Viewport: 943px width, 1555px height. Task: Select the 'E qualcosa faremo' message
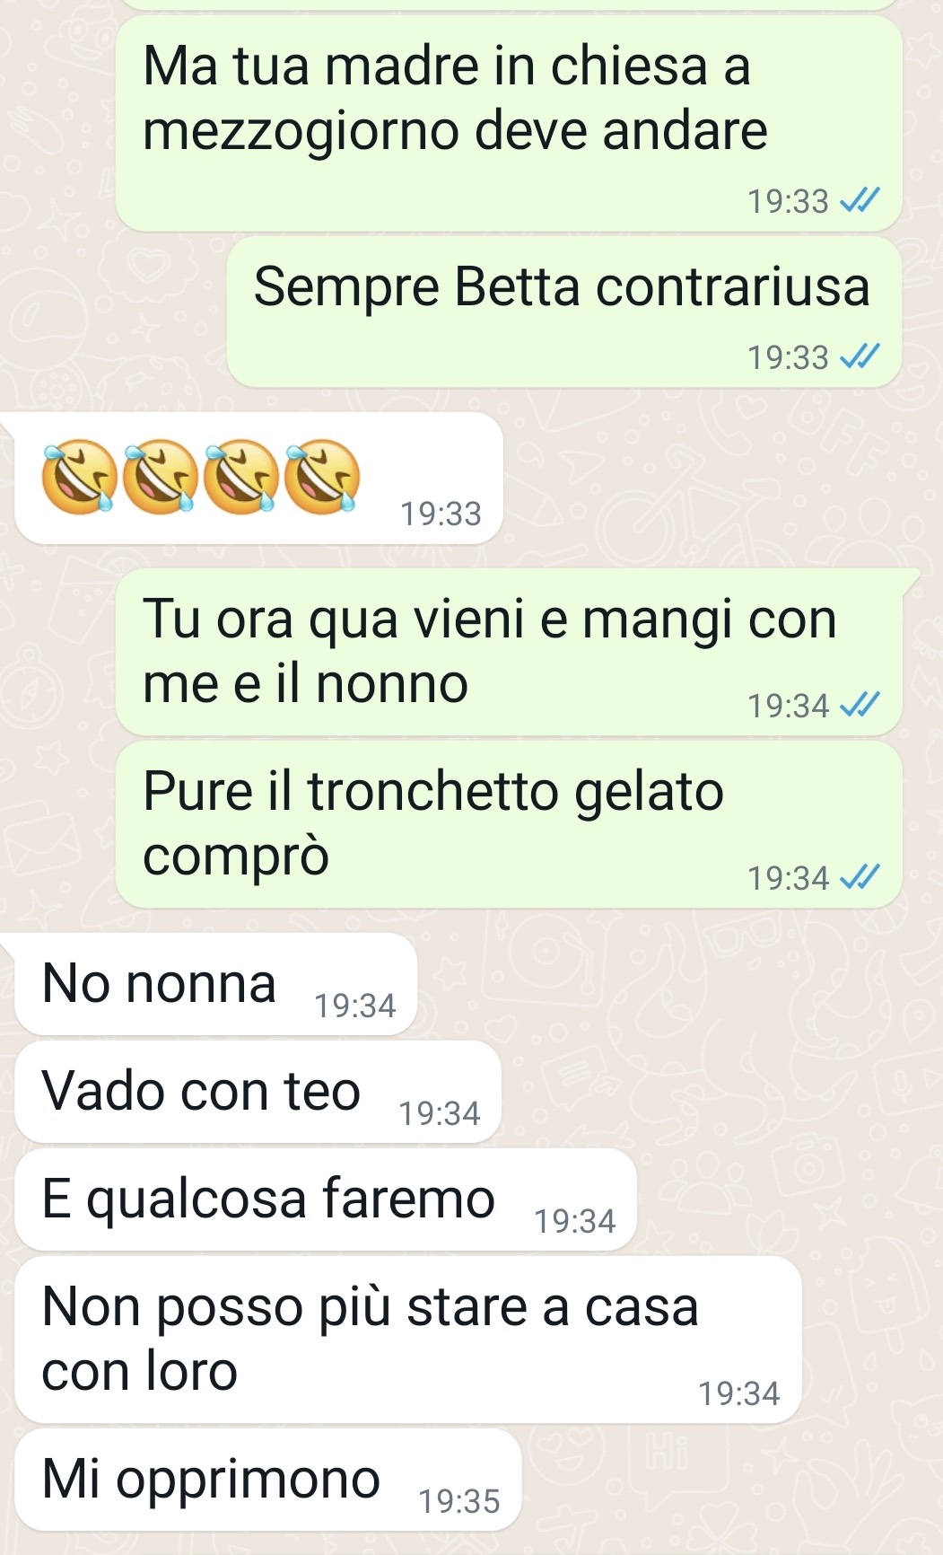coord(326,1199)
